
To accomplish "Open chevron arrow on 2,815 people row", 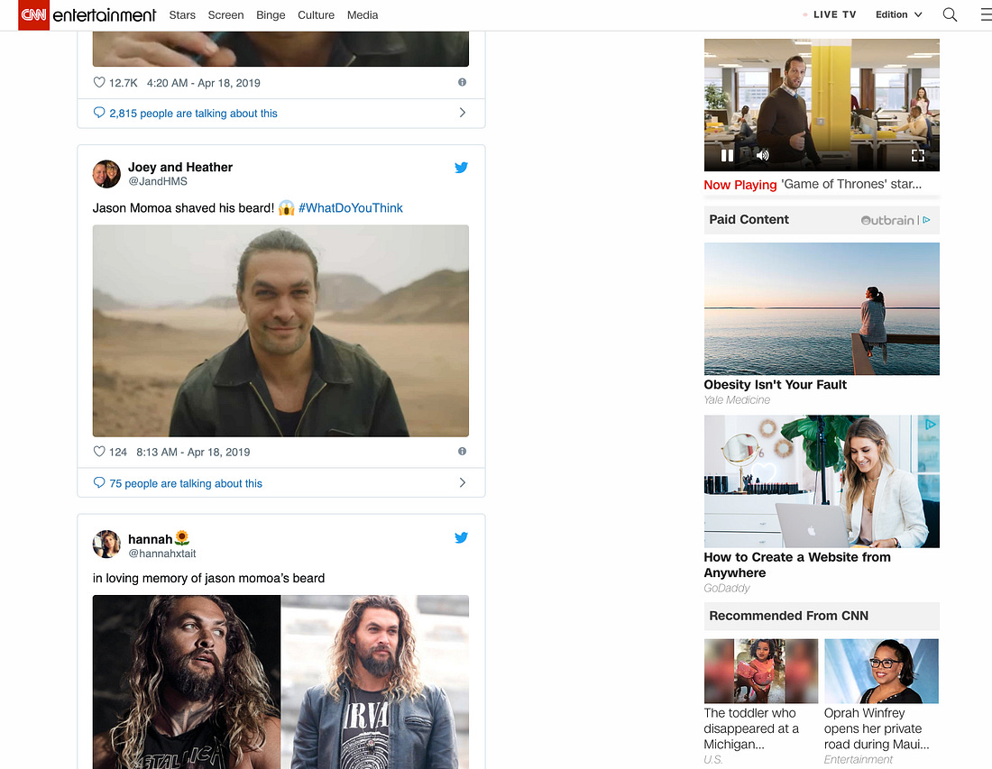I will coord(463,113).
